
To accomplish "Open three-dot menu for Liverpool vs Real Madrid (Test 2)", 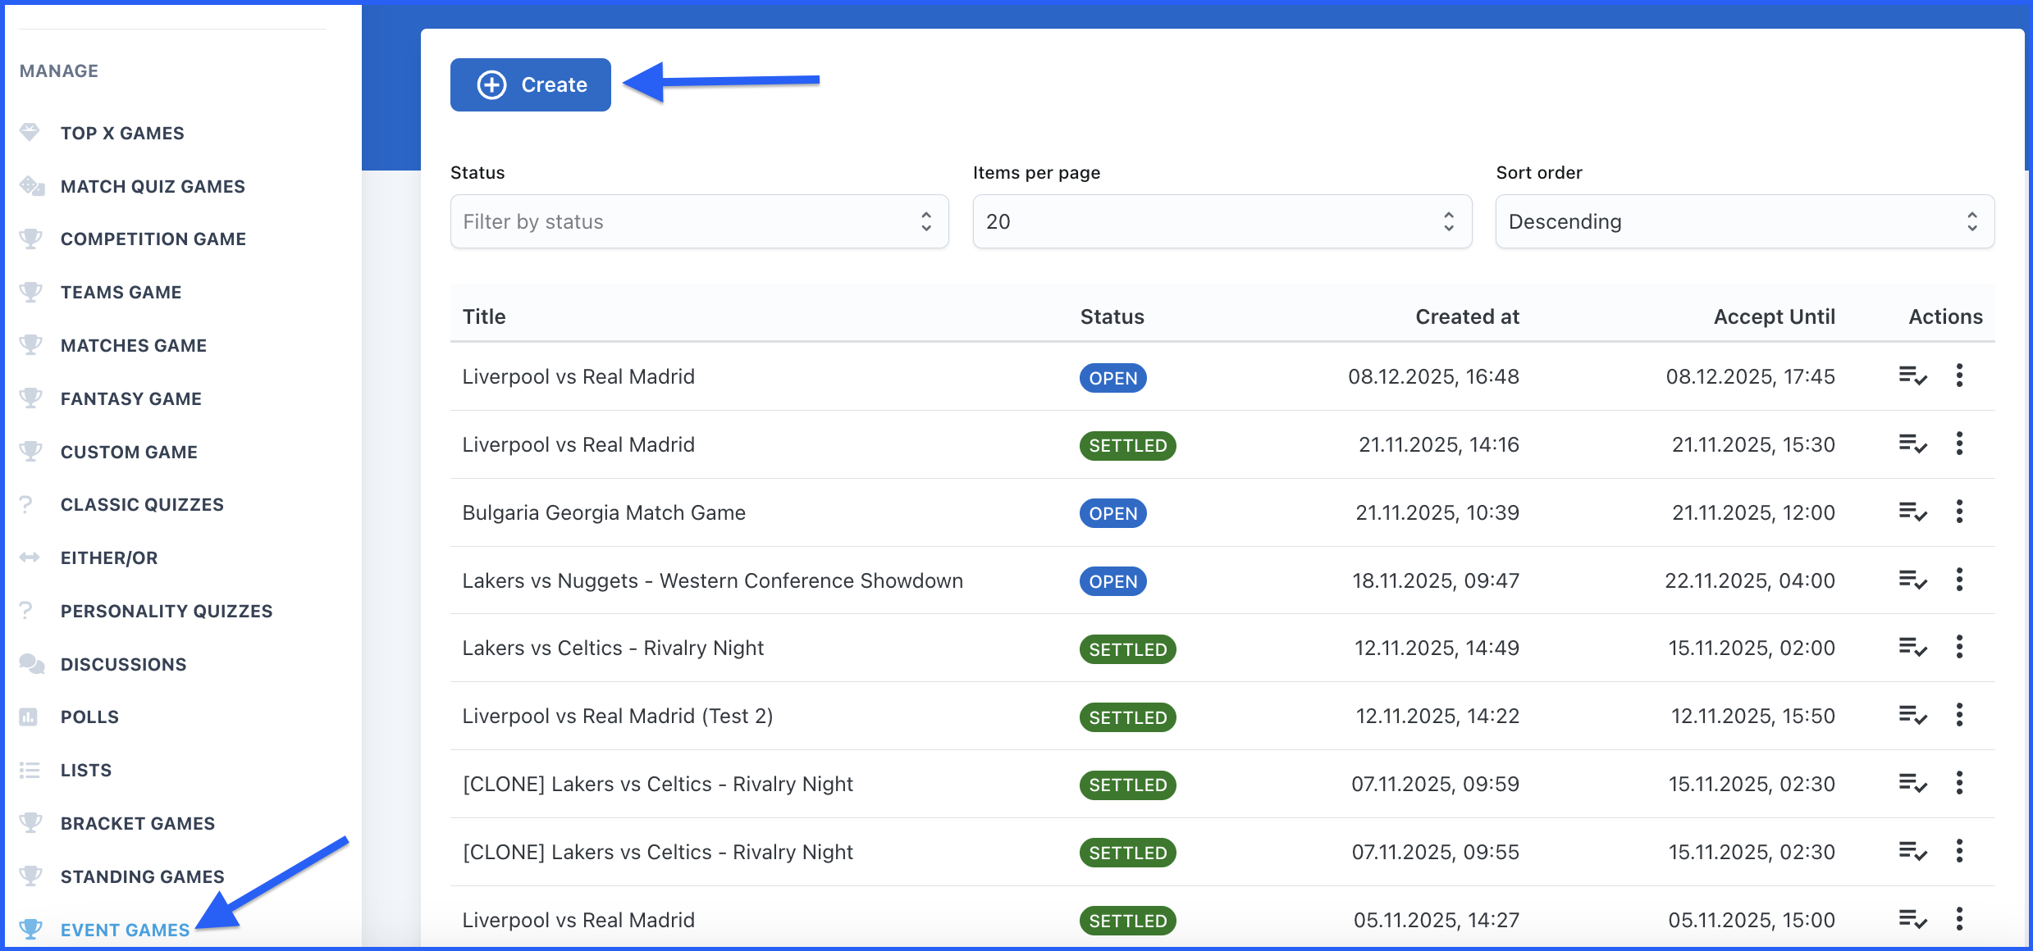I will [1959, 716].
